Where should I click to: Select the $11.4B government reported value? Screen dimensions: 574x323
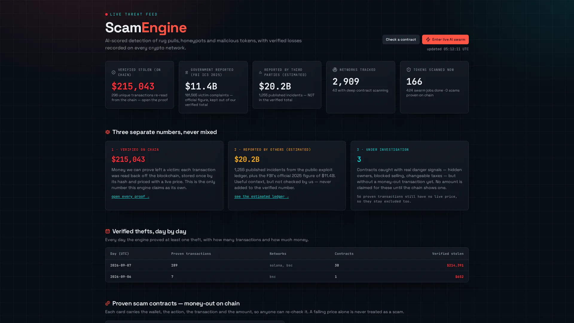click(201, 86)
